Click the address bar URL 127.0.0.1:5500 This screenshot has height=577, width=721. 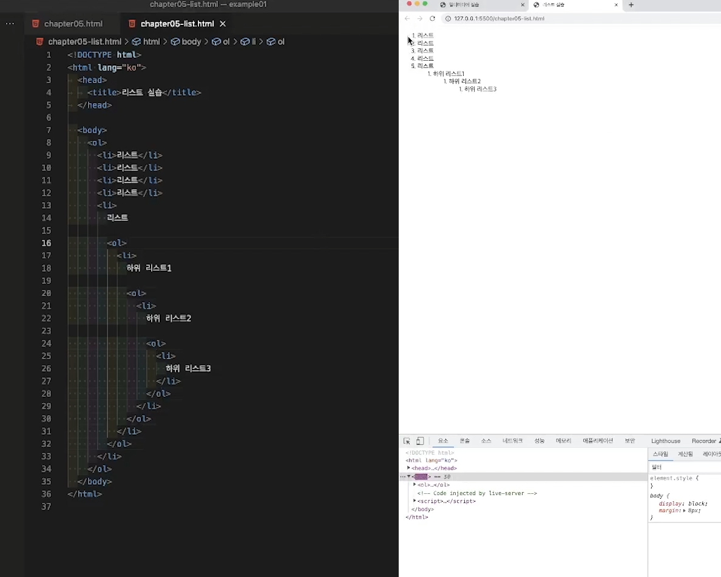499,18
